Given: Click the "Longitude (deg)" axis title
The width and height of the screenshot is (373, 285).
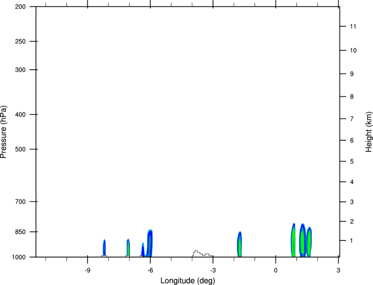Looking at the screenshot, I should 188,281.
